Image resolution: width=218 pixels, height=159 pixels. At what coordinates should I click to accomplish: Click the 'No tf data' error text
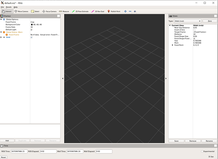tap(45, 35)
